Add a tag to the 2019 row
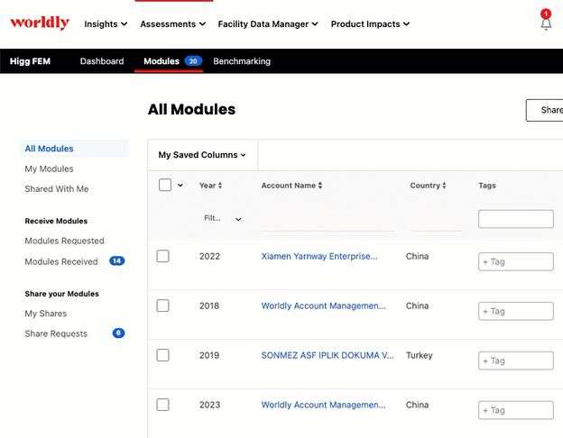The height and width of the screenshot is (438, 563). pos(515,360)
